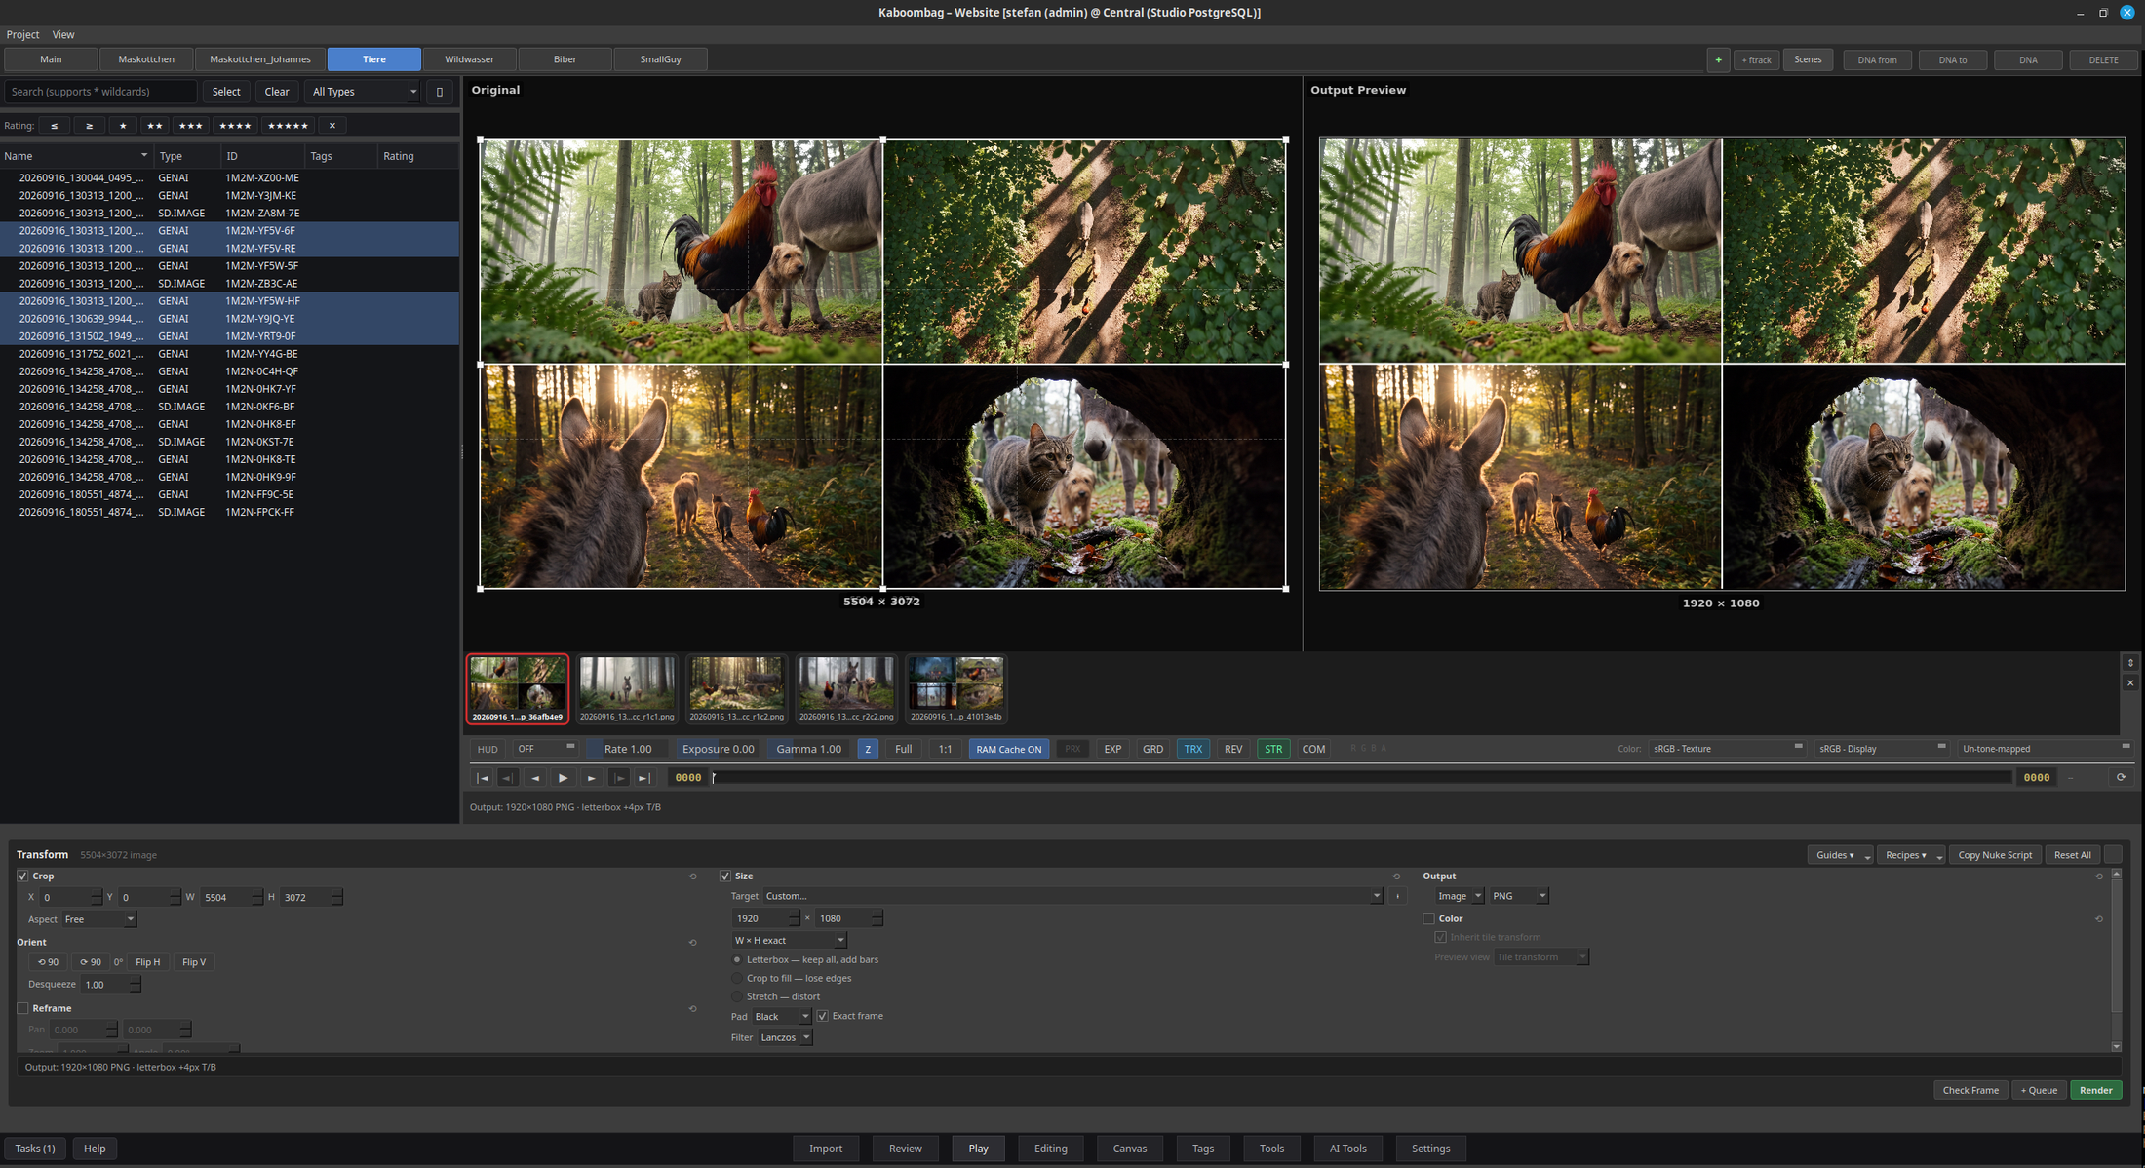Click the green Render button
Viewport: 2145px width, 1168px height.
2095,1091
